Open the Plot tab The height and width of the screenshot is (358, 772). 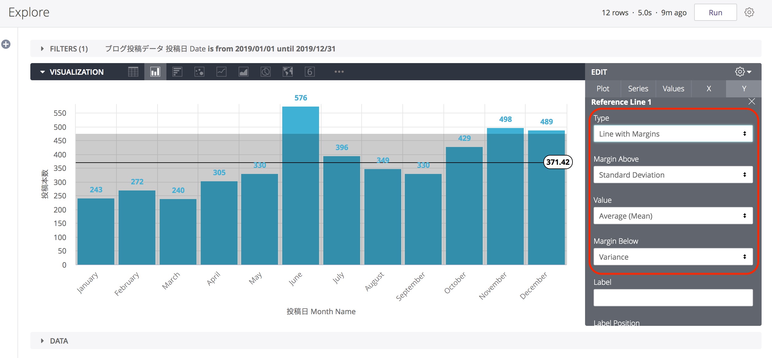[603, 89]
